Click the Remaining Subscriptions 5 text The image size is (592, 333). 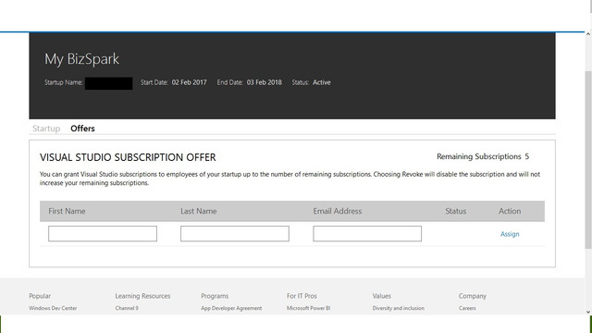pyautogui.click(x=483, y=156)
